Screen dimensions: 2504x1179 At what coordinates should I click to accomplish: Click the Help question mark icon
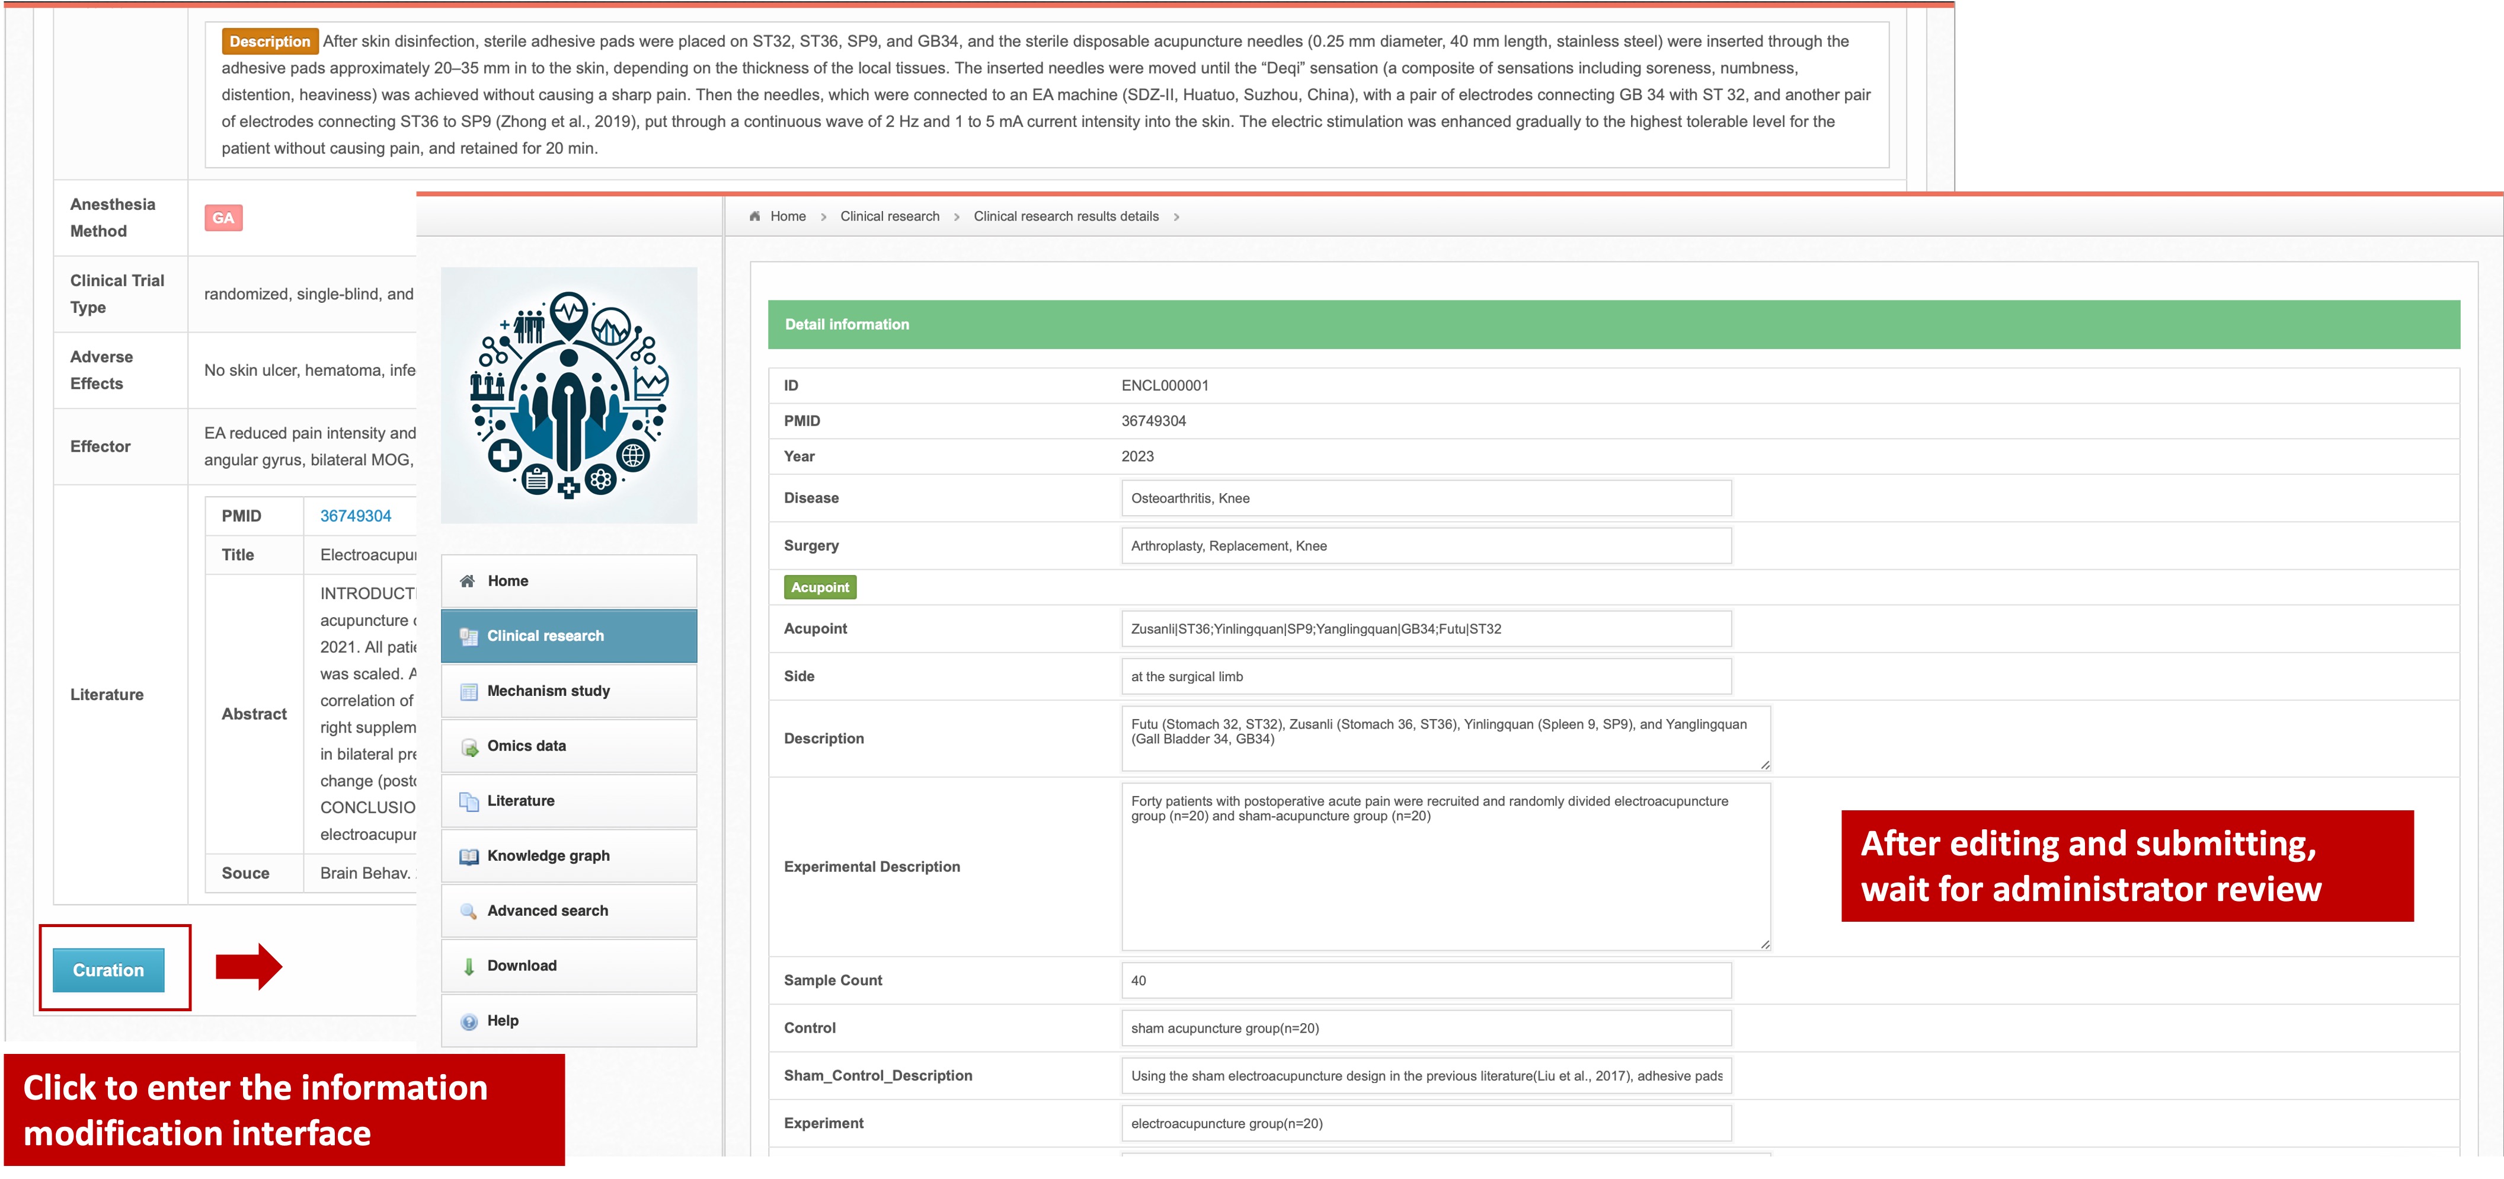point(469,1021)
